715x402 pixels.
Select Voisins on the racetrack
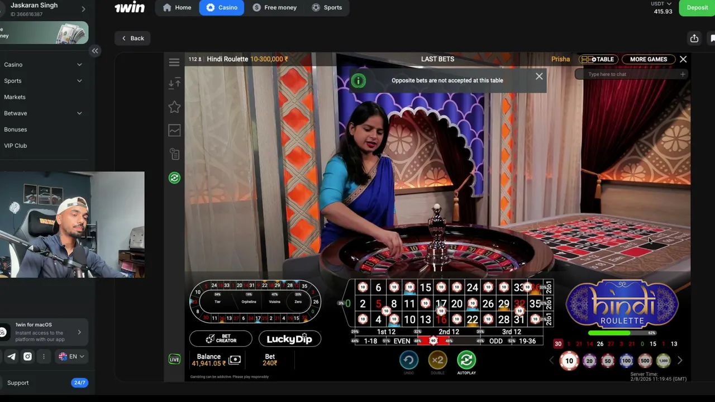tap(274, 302)
